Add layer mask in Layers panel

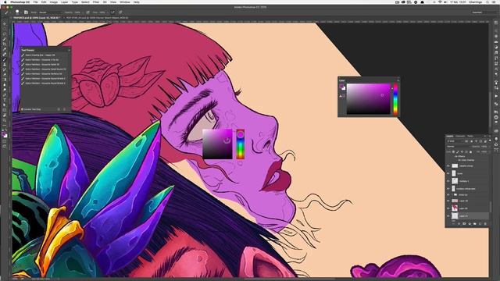click(464, 224)
